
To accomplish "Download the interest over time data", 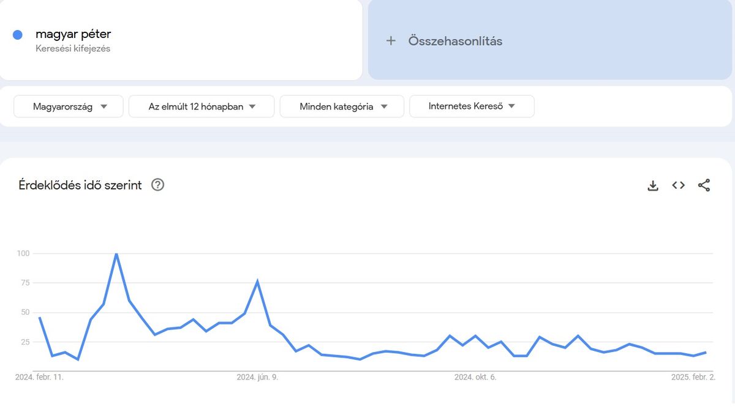I will tap(653, 186).
